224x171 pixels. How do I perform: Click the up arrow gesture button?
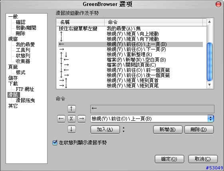[x=71, y=109]
